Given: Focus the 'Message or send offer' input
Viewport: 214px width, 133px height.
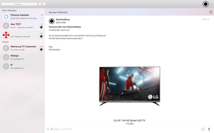Looking at the screenshot, I should coord(125,129).
